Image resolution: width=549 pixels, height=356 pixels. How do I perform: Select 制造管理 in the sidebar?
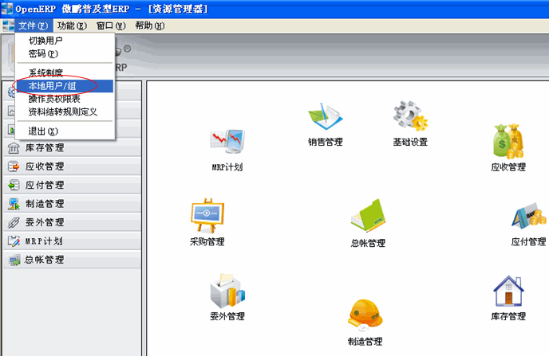coord(73,204)
